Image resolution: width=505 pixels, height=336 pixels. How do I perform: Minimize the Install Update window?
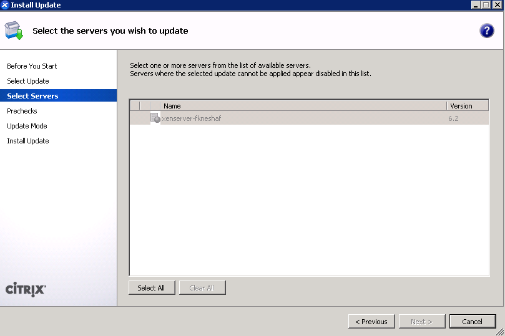476,5
